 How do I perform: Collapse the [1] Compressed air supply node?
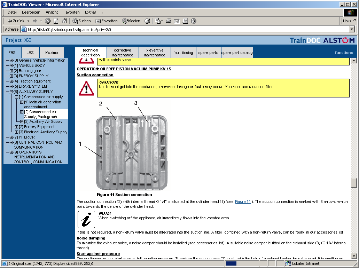tap(16, 97)
